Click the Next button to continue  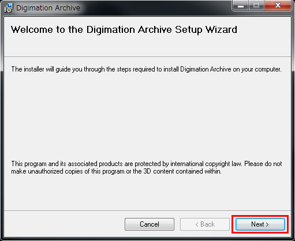[x=260, y=224]
